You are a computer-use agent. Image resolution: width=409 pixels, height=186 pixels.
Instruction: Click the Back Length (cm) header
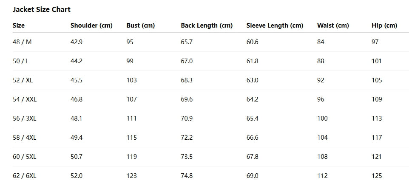[207, 25]
